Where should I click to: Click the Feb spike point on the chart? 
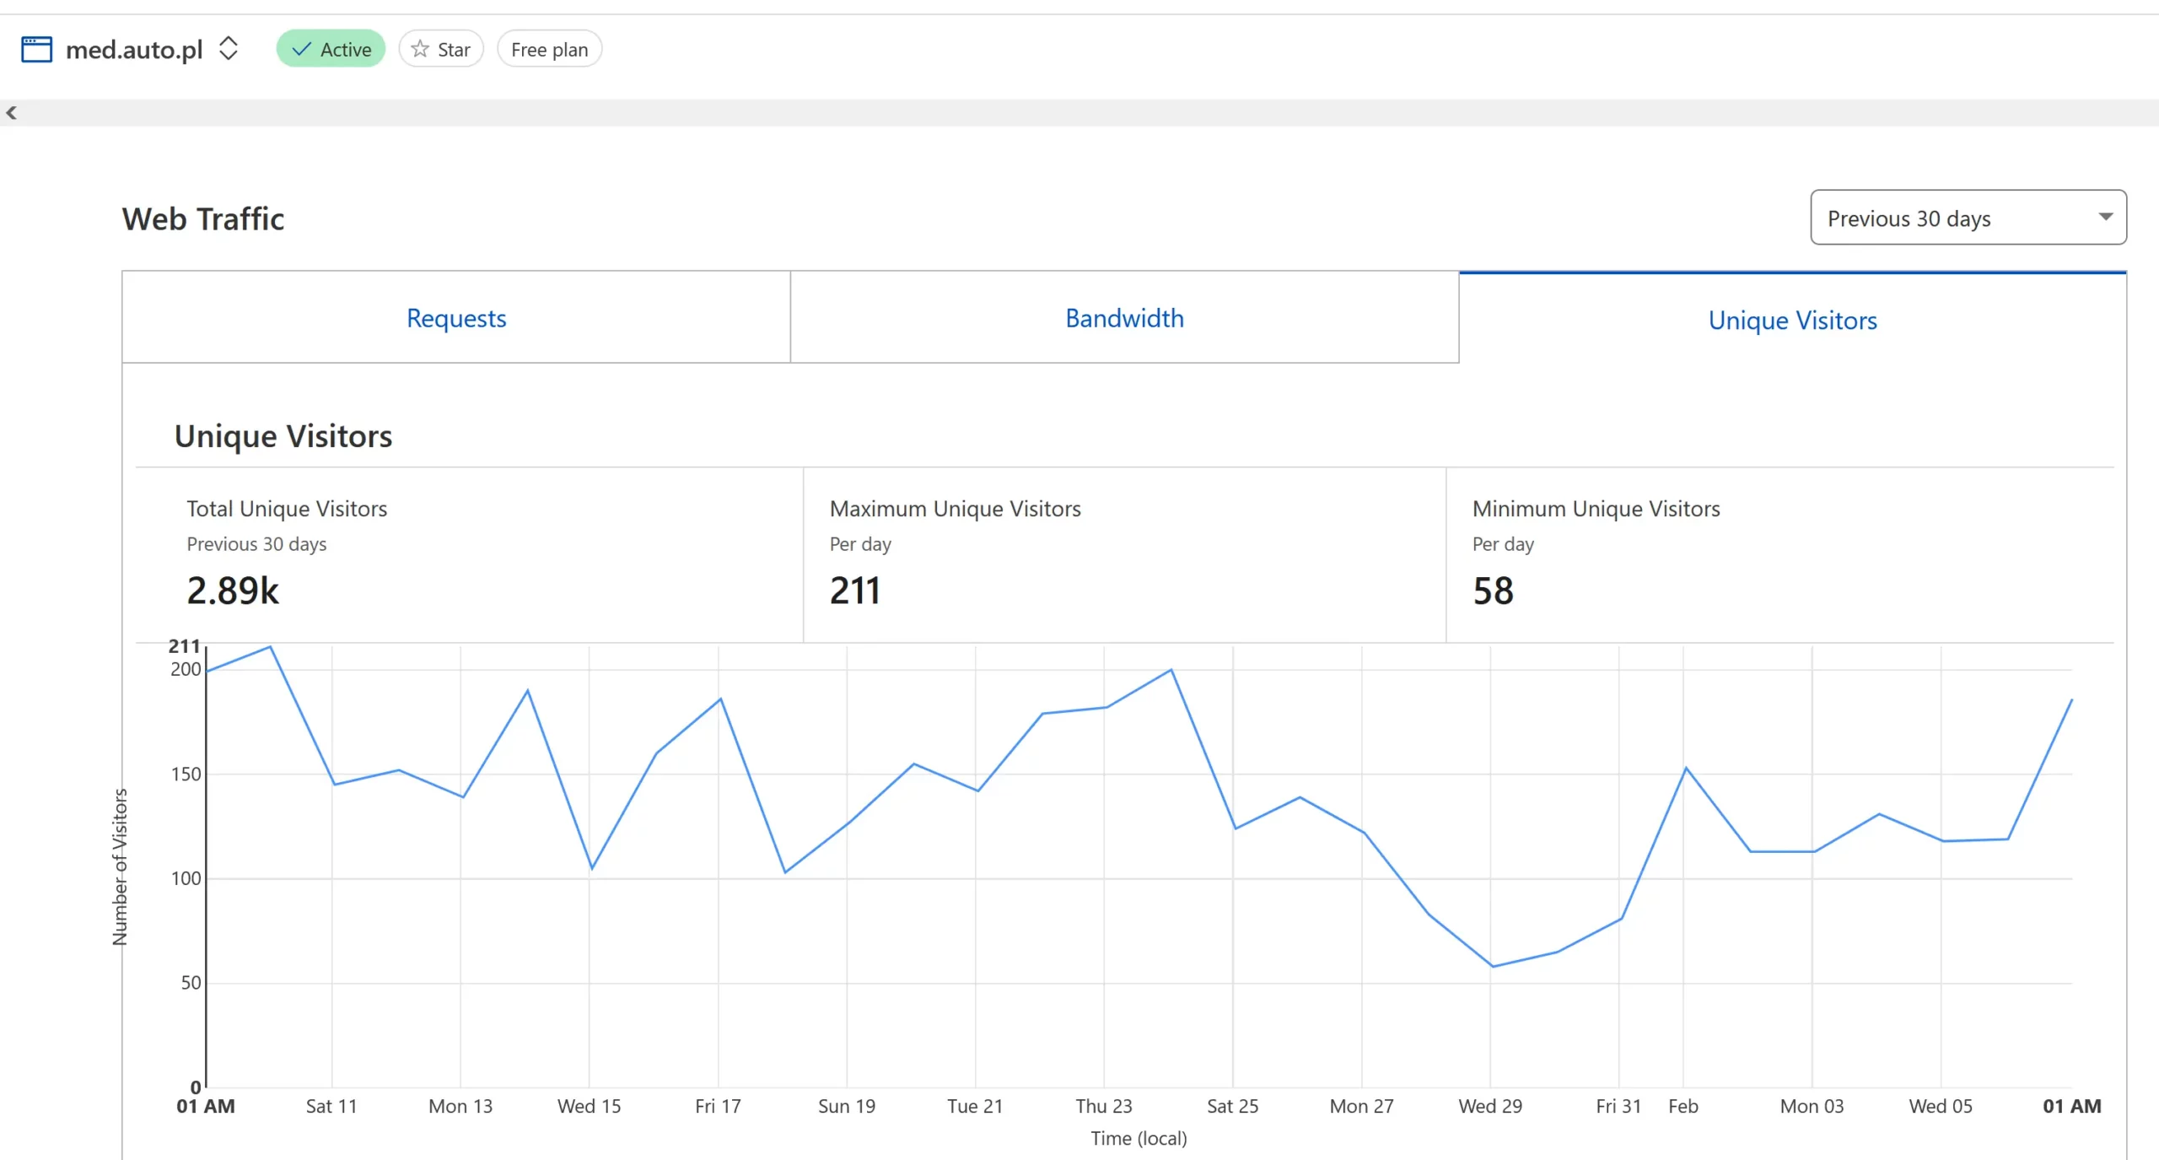point(1685,768)
